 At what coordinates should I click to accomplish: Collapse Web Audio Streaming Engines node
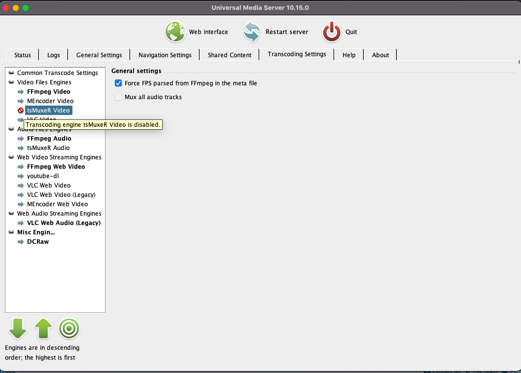pyautogui.click(x=11, y=213)
